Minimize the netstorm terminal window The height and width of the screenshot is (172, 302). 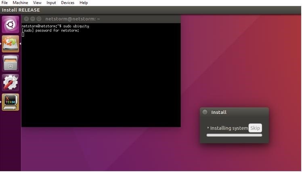pos(33,19)
